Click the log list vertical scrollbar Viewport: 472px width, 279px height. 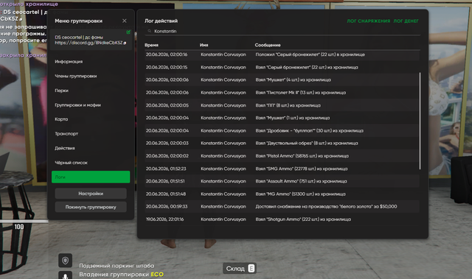pyautogui.click(x=420, y=121)
